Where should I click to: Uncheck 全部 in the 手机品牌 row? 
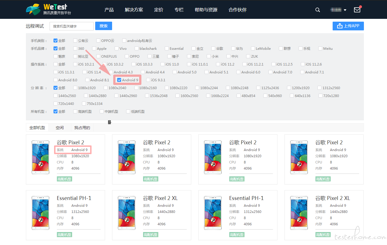[x=55, y=48]
